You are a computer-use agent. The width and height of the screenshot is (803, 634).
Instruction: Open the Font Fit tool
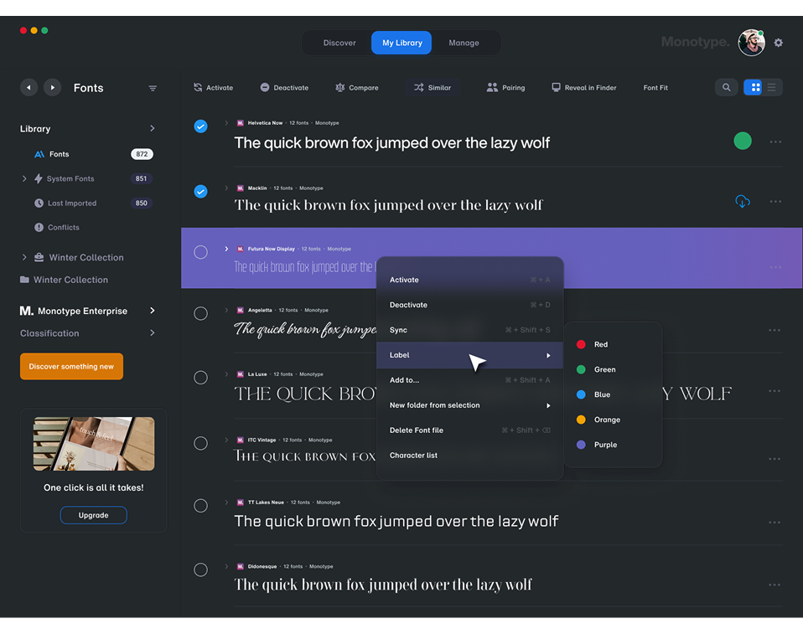655,86
